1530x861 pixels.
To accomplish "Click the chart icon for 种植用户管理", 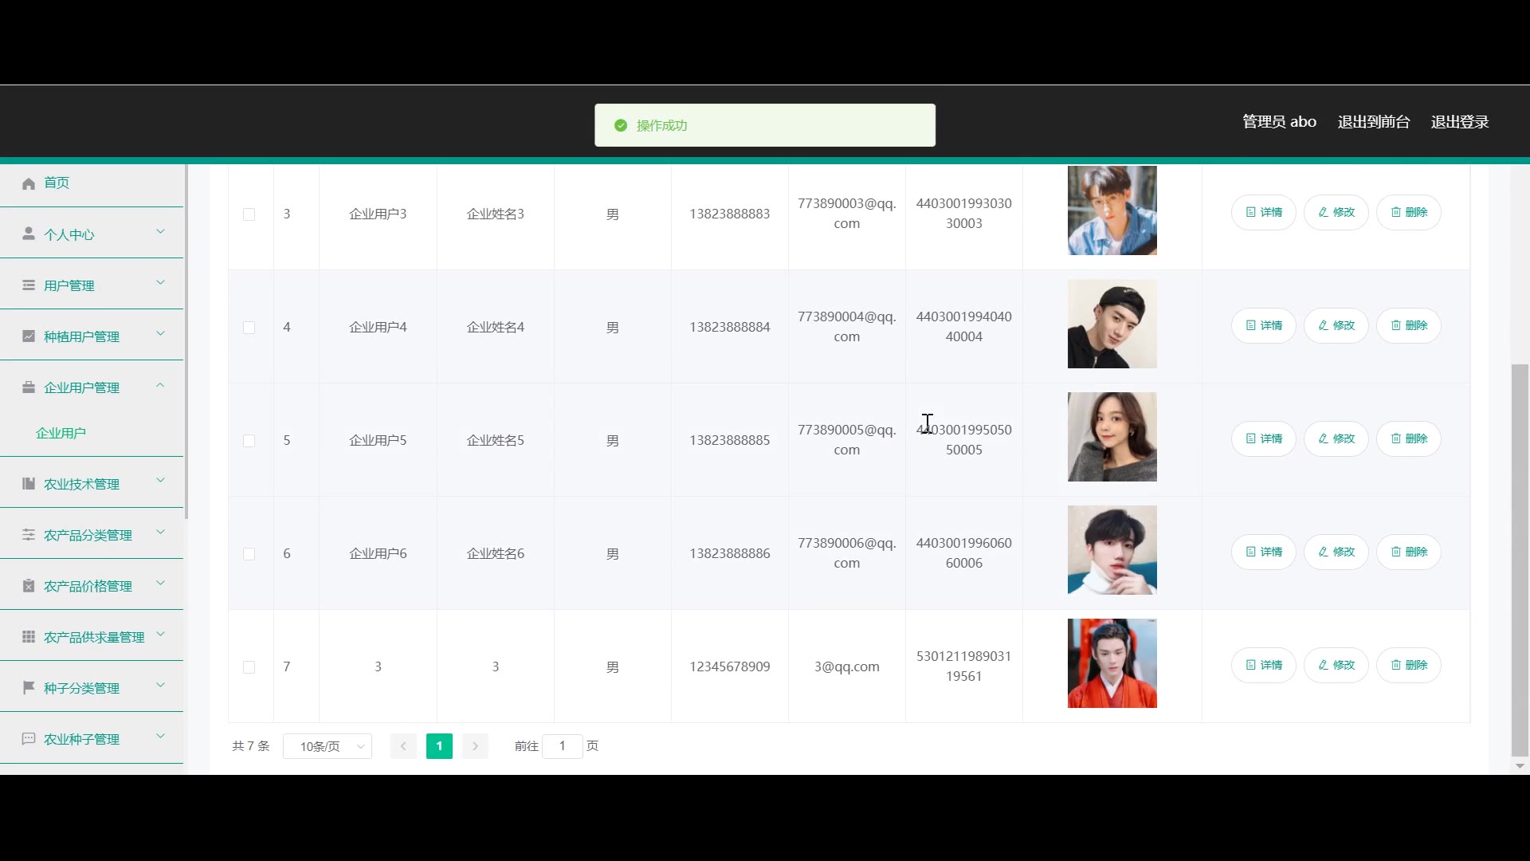I will [x=29, y=336].
